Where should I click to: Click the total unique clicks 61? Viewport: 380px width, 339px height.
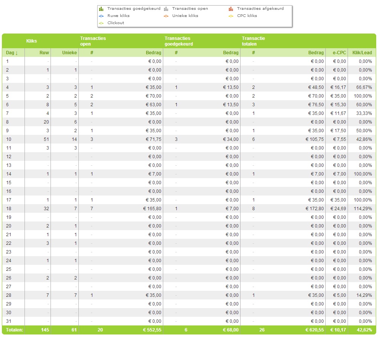[x=74, y=330]
